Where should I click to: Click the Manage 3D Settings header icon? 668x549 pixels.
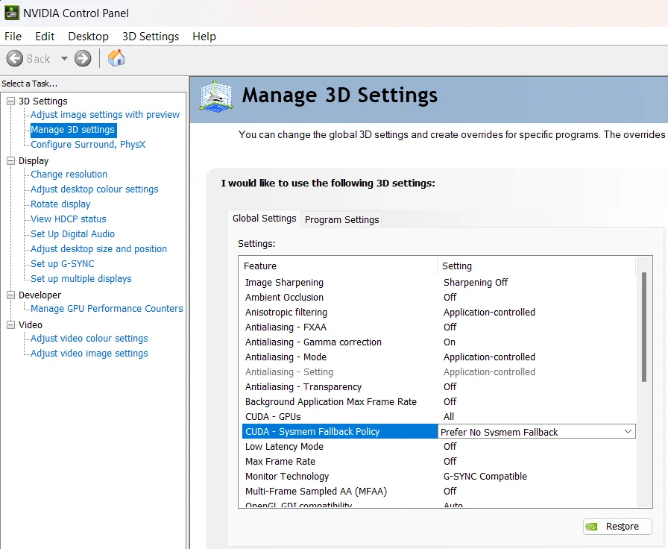coord(215,97)
